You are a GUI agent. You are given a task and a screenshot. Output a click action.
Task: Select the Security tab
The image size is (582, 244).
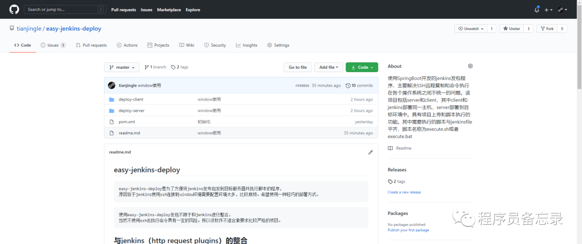pos(215,45)
